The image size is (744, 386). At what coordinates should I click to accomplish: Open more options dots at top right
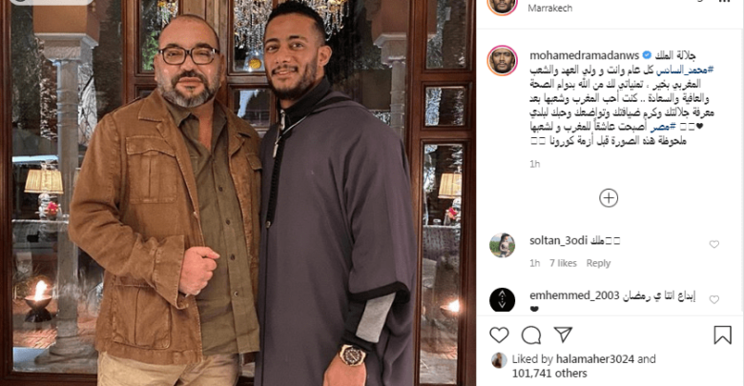point(724,2)
